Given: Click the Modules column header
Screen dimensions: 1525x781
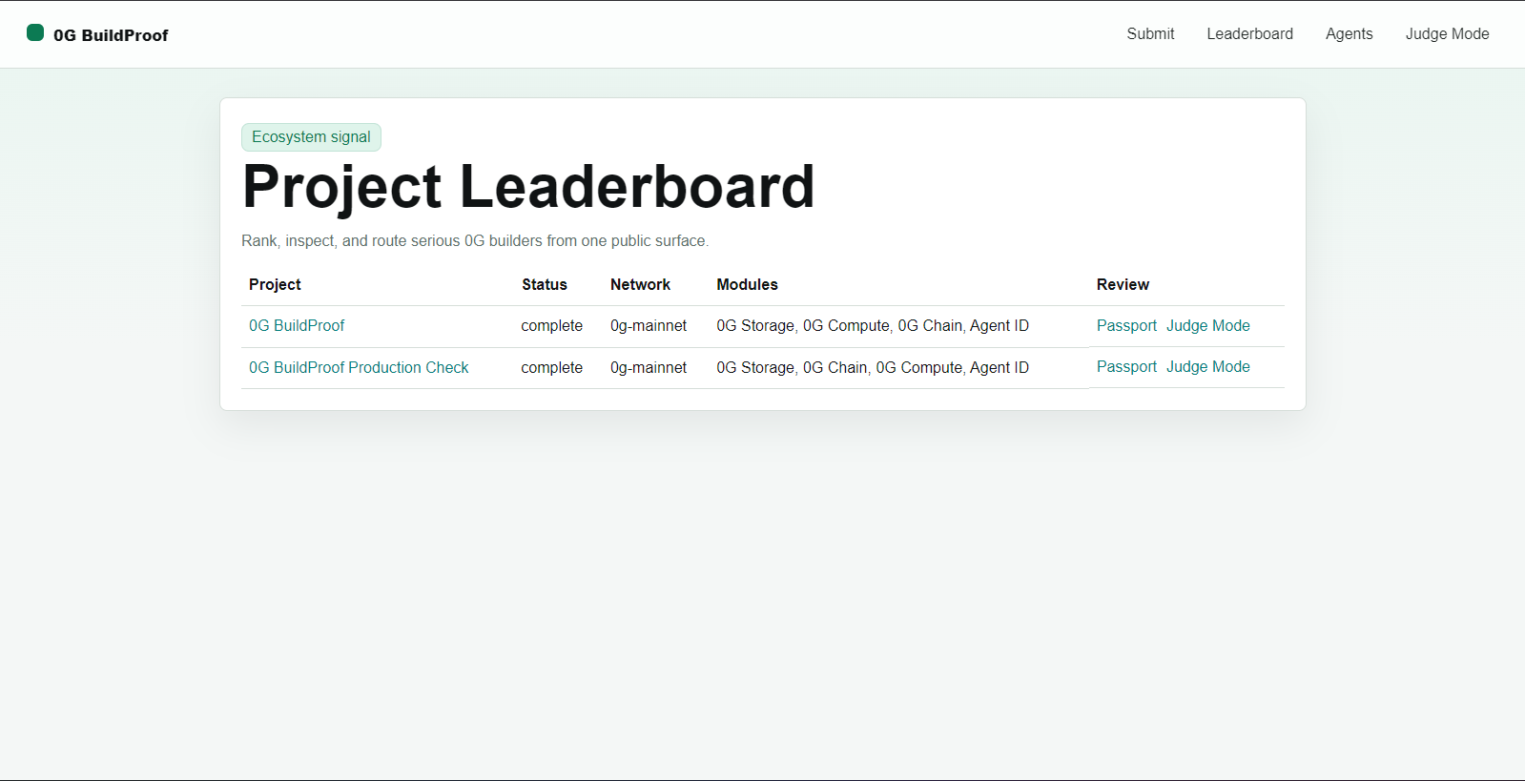Looking at the screenshot, I should (747, 285).
